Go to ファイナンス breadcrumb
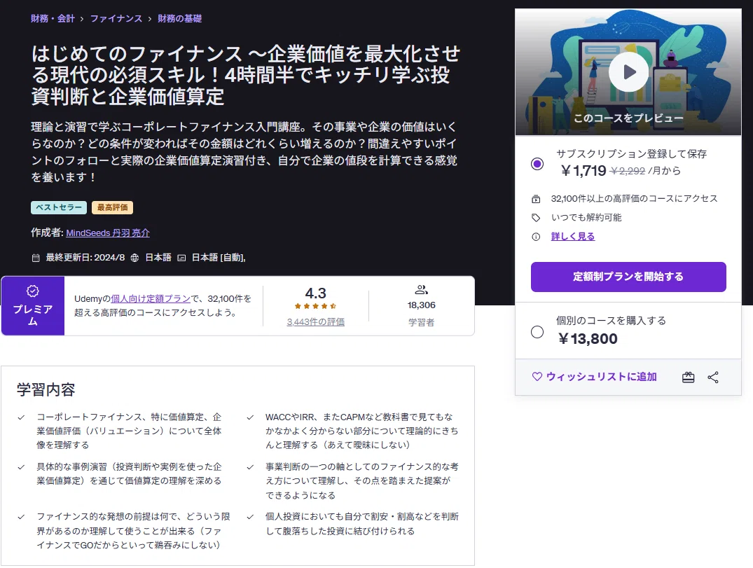Image resolution: width=753 pixels, height=568 pixels. pyautogui.click(x=116, y=18)
